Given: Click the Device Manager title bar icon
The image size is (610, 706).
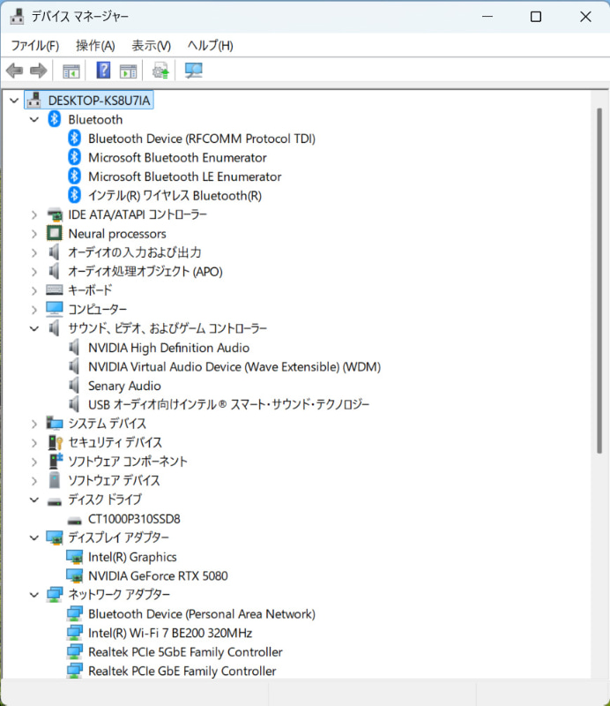Looking at the screenshot, I should tap(17, 17).
